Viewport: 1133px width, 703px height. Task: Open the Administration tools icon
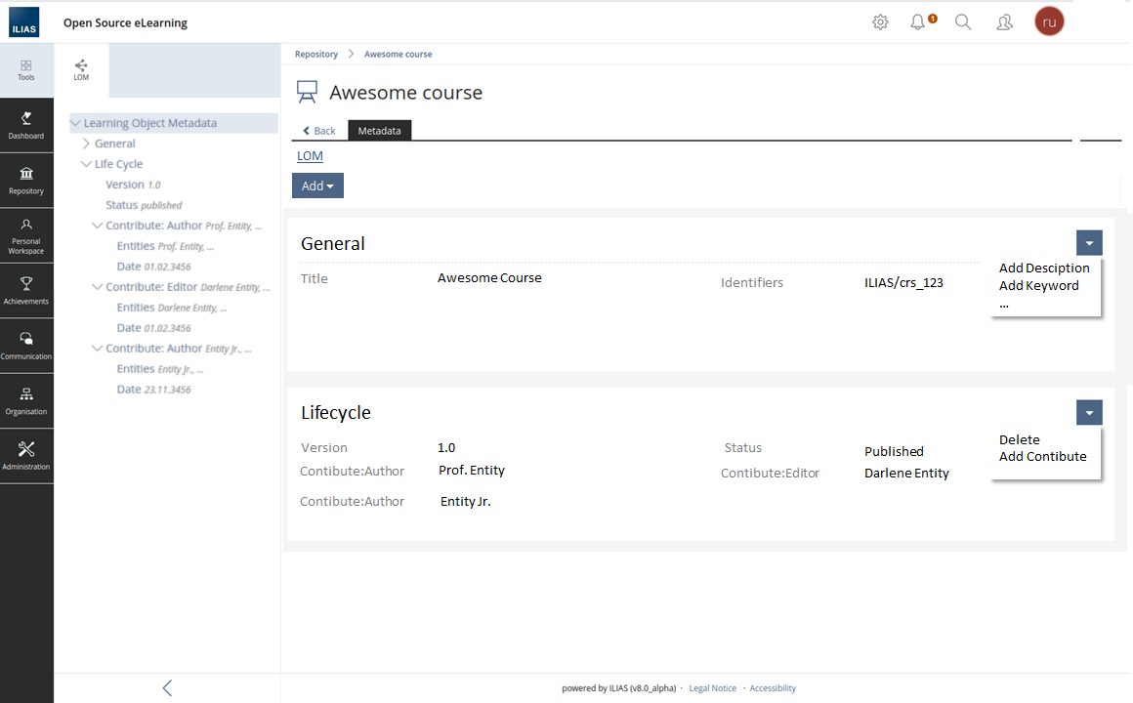pos(26,450)
